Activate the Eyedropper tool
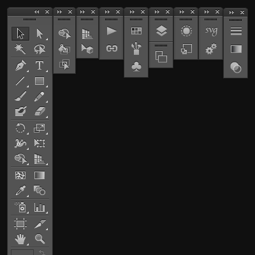 (20, 190)
